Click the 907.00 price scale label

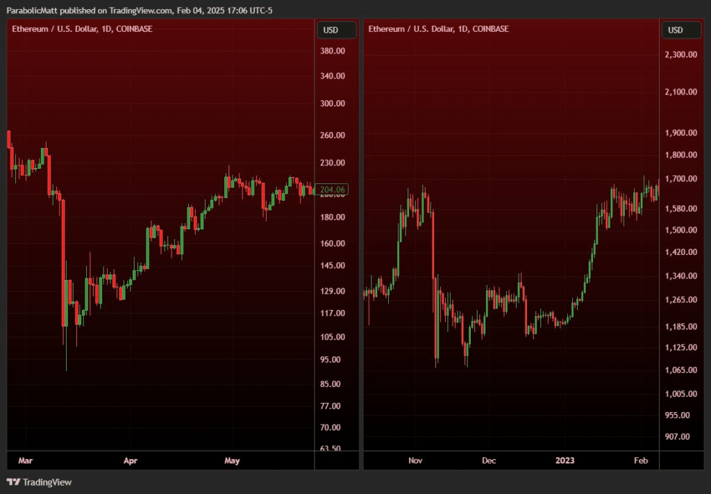(677, 436)
